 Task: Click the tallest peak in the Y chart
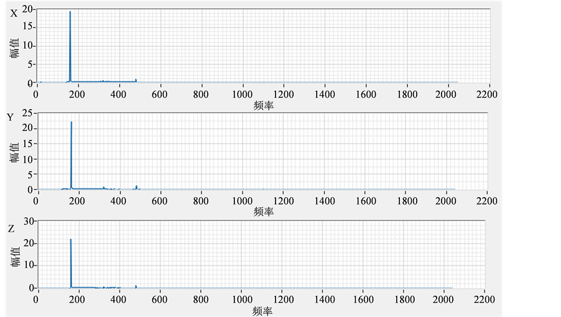tap(72, 122)
